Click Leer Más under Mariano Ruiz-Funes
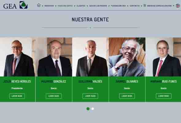 click(x=164, y=96)
